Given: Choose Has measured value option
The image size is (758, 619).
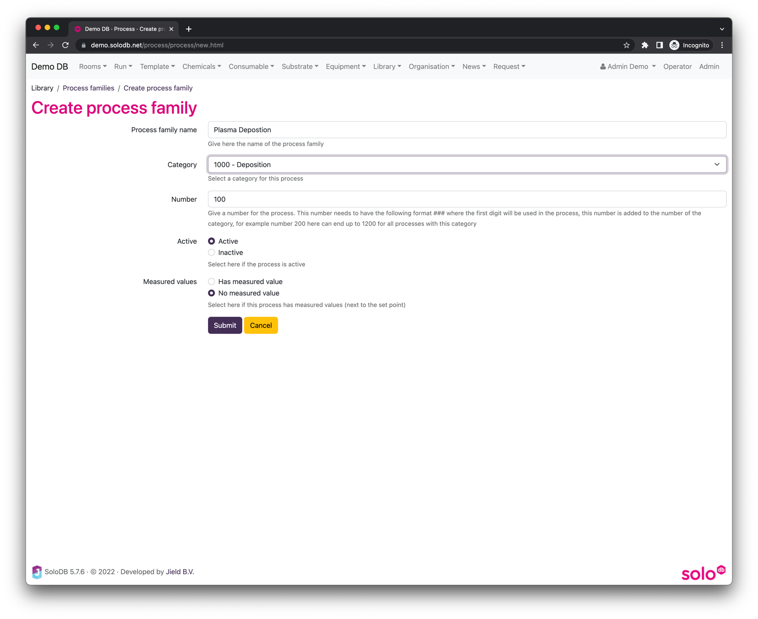Looking at the screenshot, I should [x=212, y=282].
